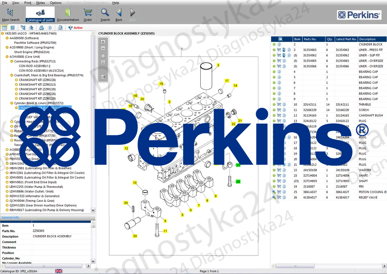387x274 pixels.
Task: Sort by Parts No. column header
Action: (x=313, y=39)
